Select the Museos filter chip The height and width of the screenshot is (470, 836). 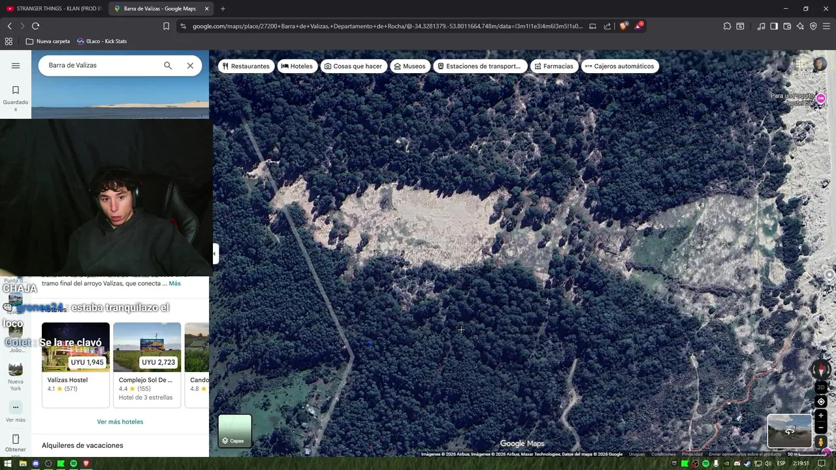[x=410, y=66]
